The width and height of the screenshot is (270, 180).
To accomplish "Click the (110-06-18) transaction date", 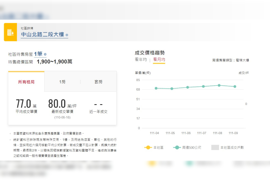I will coord(62,117).
